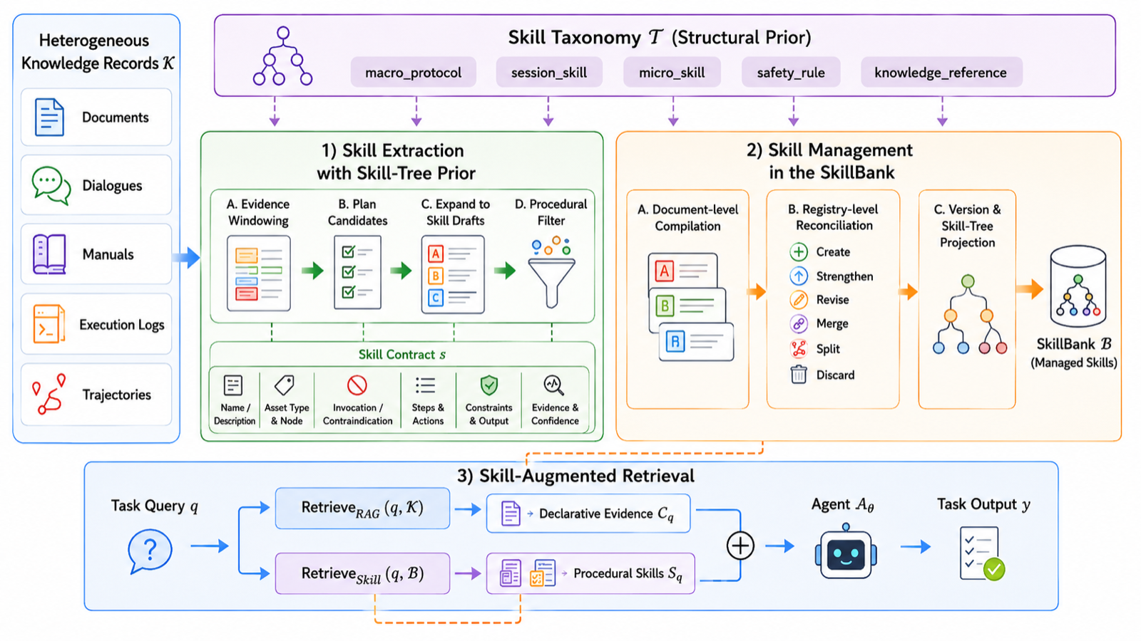Select the macro_protocol tag

click(x=414, y=73)
